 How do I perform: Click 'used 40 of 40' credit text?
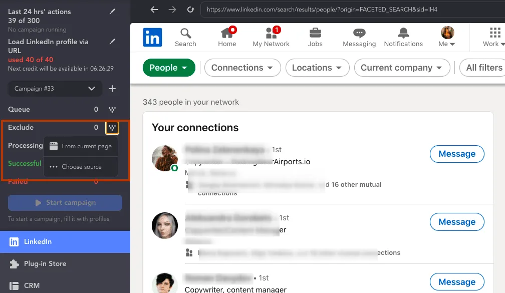(x=31, y=60)
